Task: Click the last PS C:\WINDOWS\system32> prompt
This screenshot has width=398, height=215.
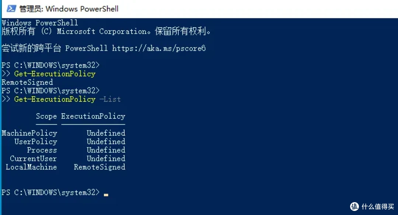Action: pyautogui.click(x=50, y=193)
